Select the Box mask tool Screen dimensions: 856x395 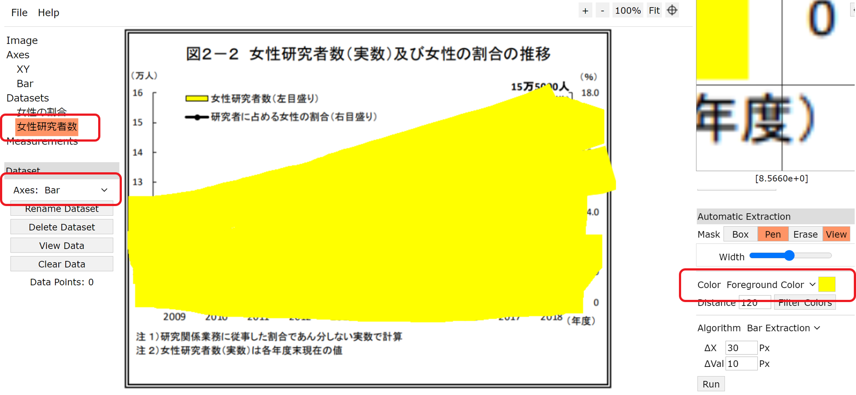740,234
